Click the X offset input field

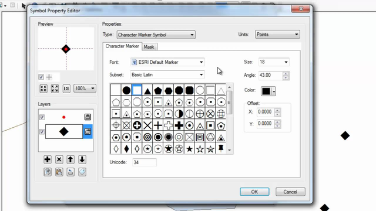266,112
